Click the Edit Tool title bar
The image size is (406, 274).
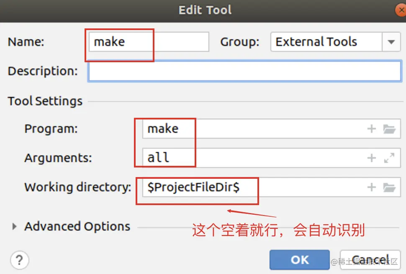point(203,11)
